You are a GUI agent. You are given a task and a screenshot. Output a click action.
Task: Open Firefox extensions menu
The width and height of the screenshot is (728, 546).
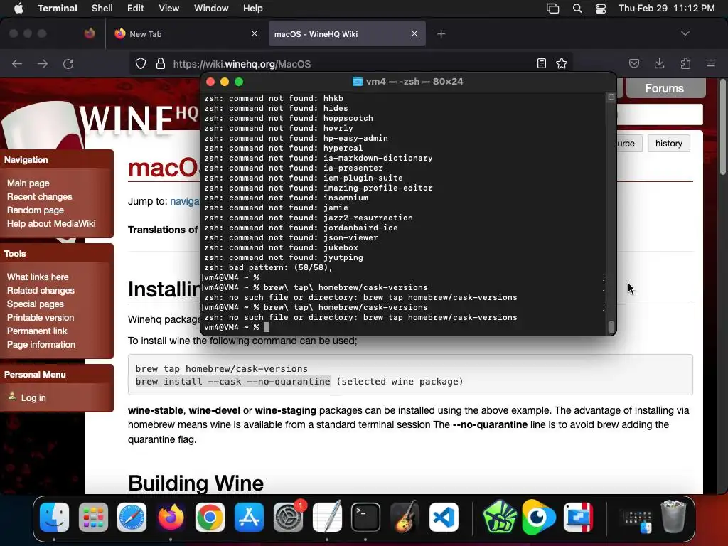click(685, 63)
